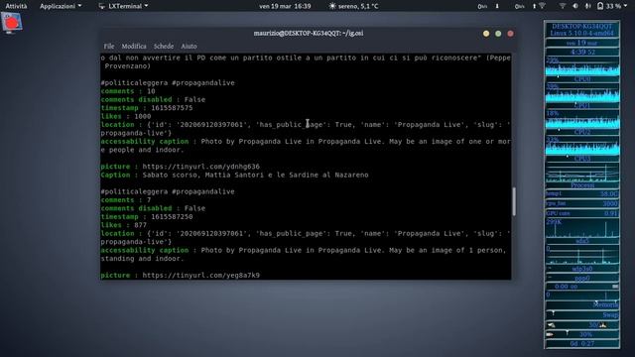
Task: Click the network upload speed indicator
Action: pyautogui.click(x=525, y=6)
